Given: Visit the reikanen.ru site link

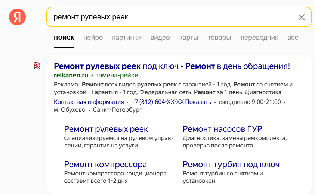Looking at the screenshot, I should coord(71,75).
